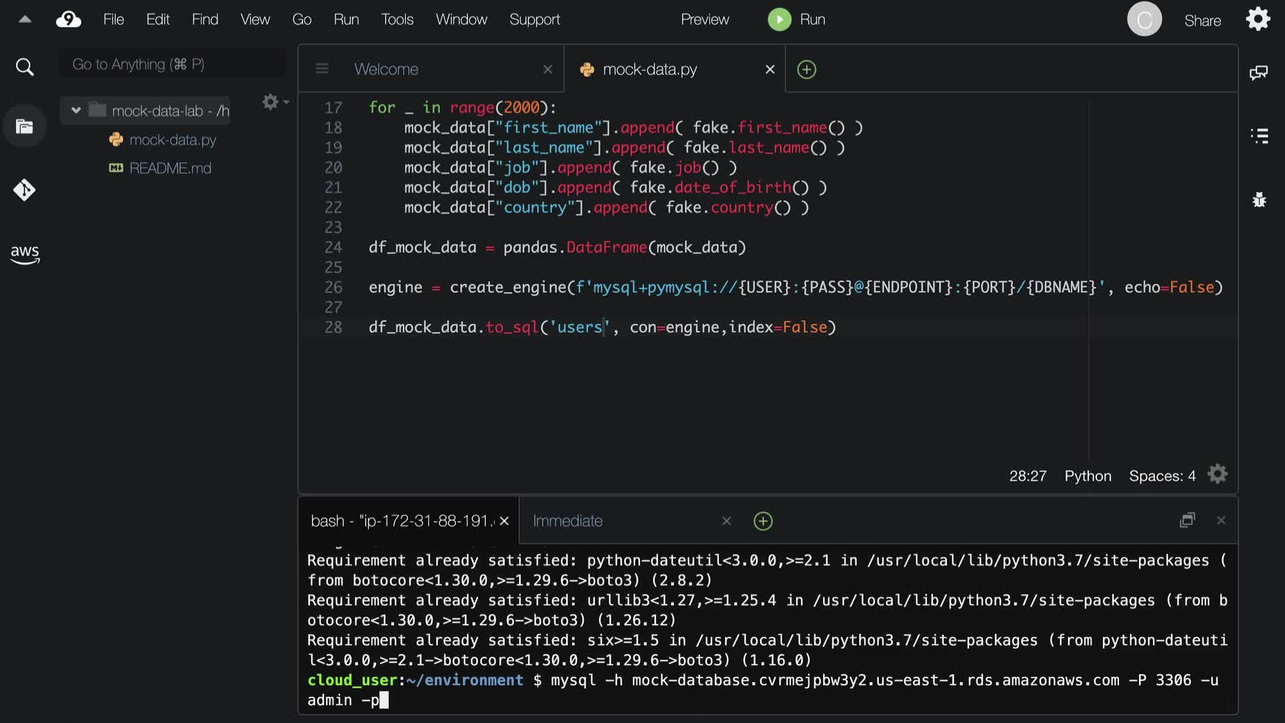Screen dimensions: 1285x723
Task: Open the Debugger bug icon
Action: (x=1260, y=199)
